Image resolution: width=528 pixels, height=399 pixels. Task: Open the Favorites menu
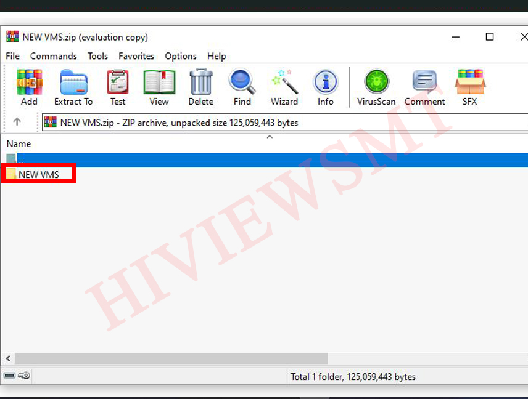tap(136, 56)
